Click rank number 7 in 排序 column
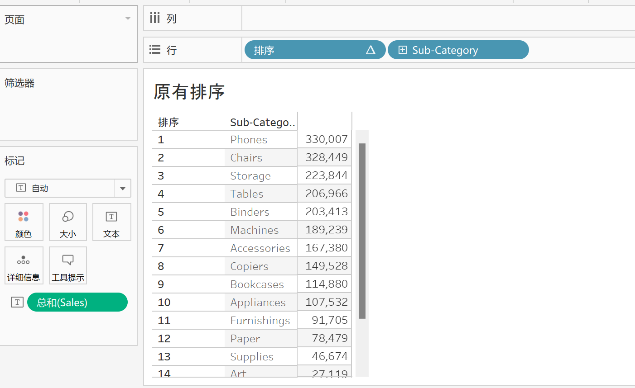 pos(161,248)
